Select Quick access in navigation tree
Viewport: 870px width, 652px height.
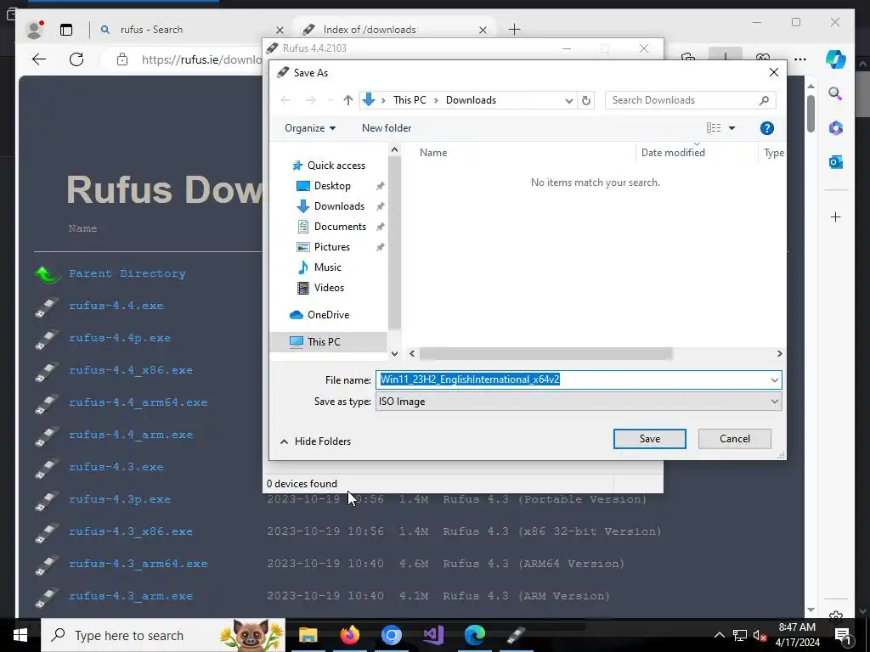[x=336, y=166]
